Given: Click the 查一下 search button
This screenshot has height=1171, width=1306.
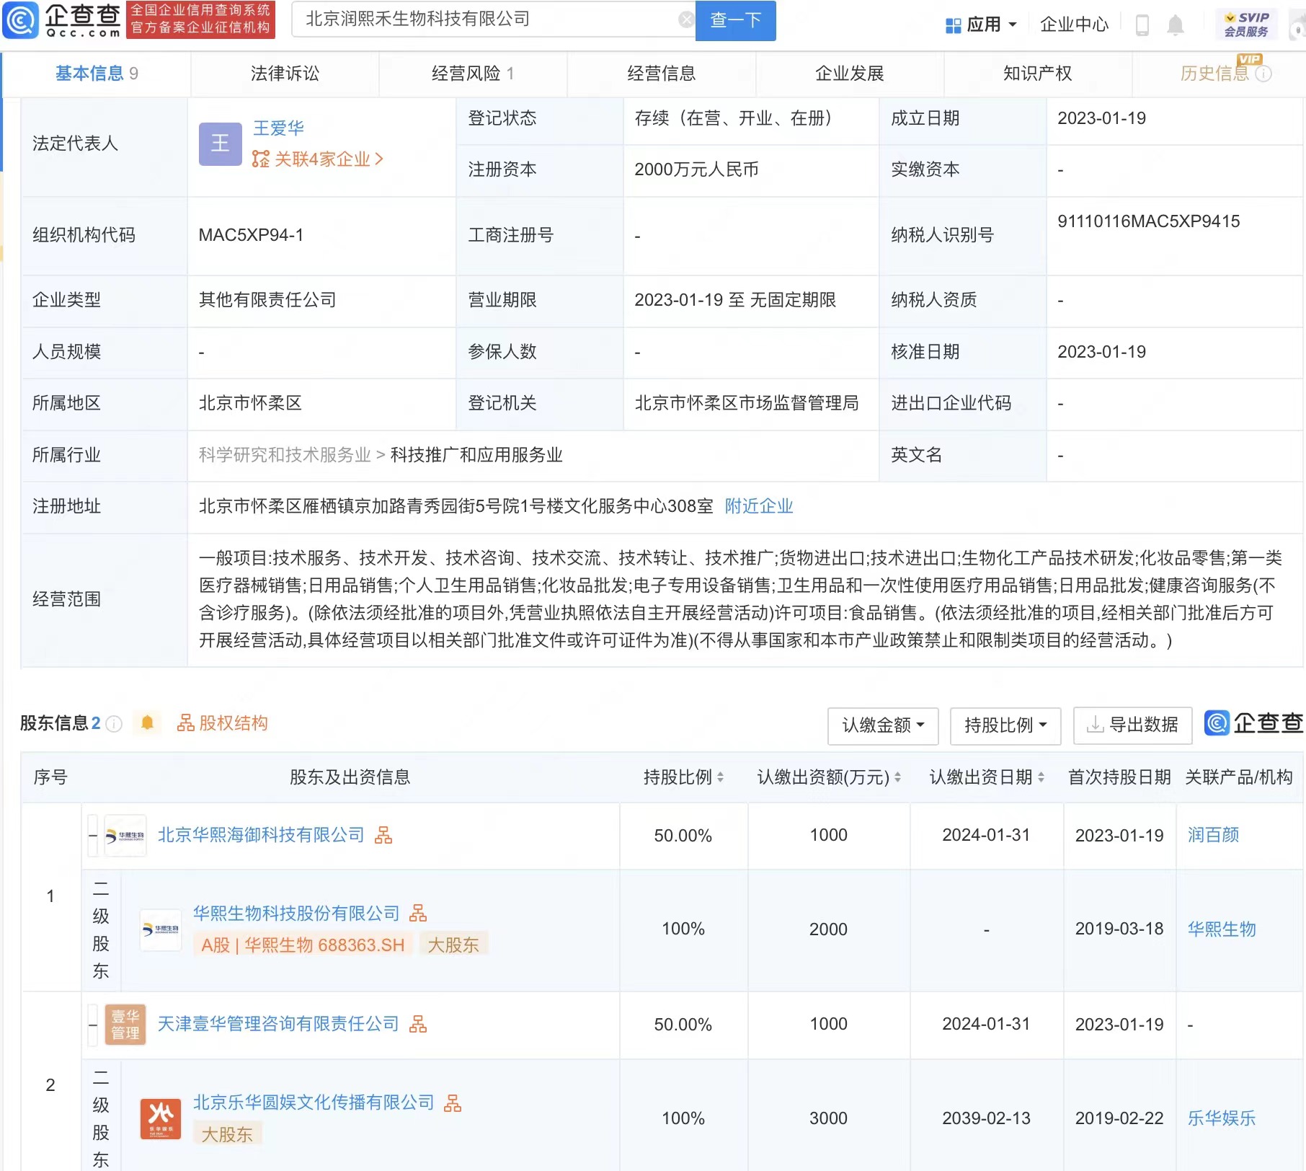Looking at the screenshot, I should [734, 20].
